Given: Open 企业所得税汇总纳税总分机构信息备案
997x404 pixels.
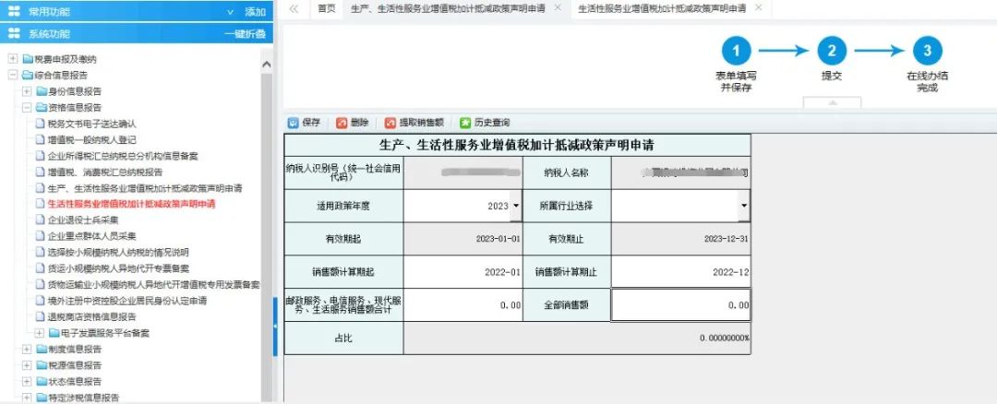Looking at the screenshot, I should (x=123, y=156).
